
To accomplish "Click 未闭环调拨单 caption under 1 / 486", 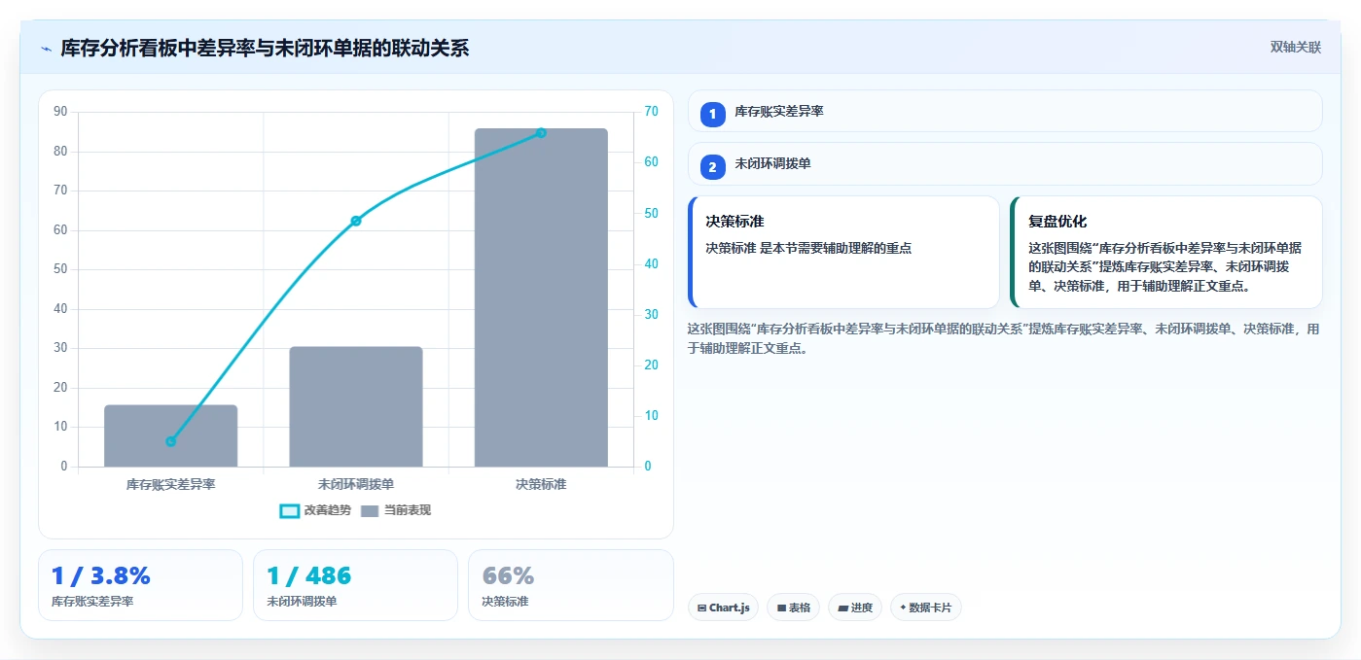I will [302, 602].
